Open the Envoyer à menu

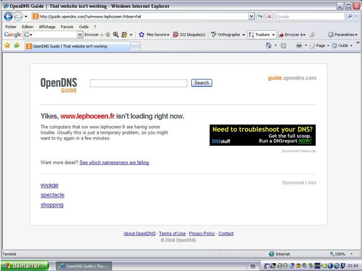292,34
